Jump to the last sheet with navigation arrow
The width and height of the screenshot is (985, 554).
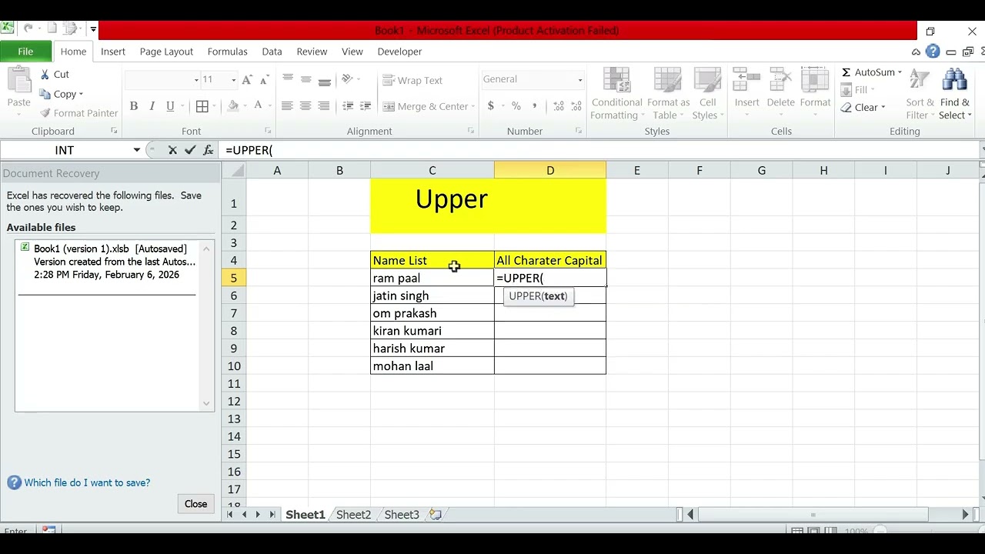pyautogui.click(x=272, y=515)
